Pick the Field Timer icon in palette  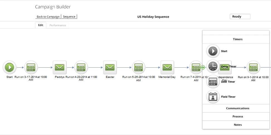click(x=213, y=97)
